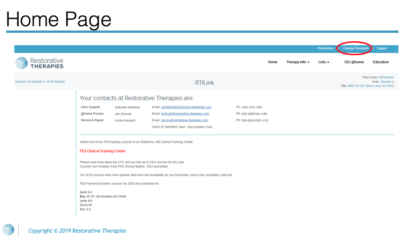Click the Clinic Support phone number
410x245 pixels.
252,107
